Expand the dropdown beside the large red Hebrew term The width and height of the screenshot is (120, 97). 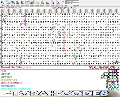pyautogui.click(x=118, y=67)
